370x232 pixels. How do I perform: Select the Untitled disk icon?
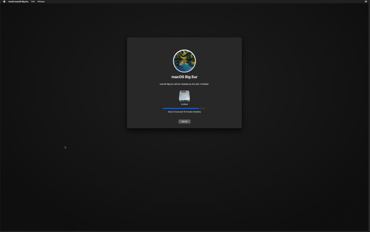184,96
